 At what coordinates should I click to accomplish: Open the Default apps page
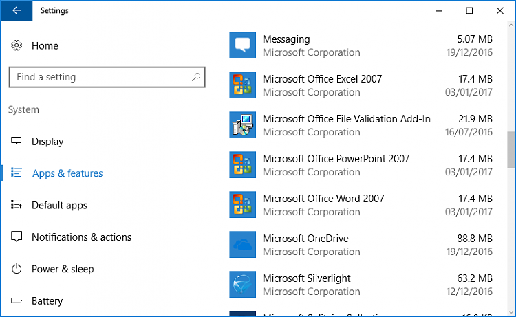pos(59,205)
